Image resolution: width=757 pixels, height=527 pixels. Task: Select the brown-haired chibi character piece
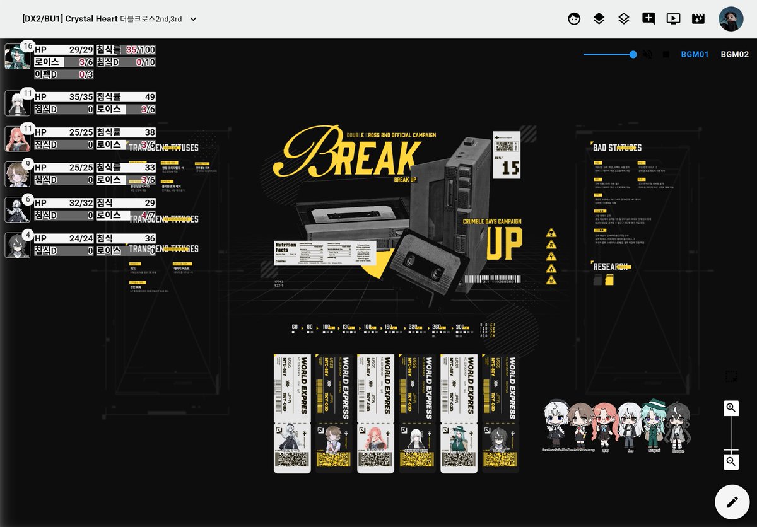pyautogui.click(x=580, y=426)
